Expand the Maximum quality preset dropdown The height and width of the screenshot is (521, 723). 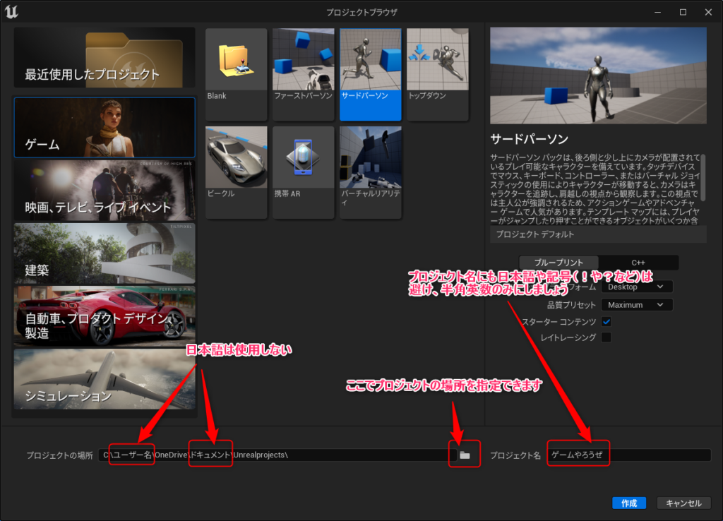click(x=635, y=305)
